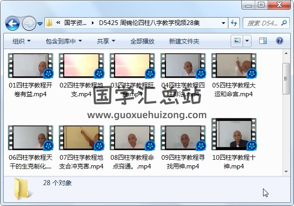This screenshot has height=206, width=294.
Task: Click the vertical scrollbar thumb
Action: [286, 79]
